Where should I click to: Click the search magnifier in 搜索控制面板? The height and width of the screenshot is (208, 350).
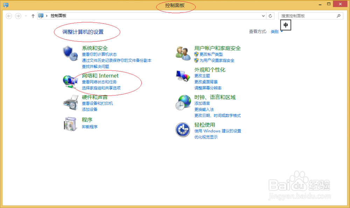click(338, 16)
